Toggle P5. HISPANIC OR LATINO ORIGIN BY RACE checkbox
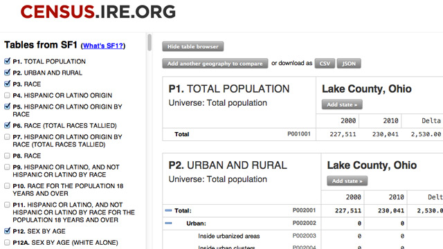 (x=8, y=107)
